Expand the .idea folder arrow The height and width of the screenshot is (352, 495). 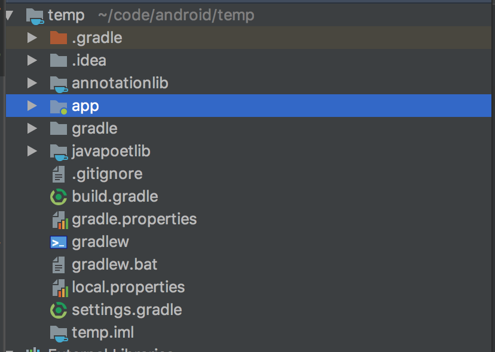[32, 60]
